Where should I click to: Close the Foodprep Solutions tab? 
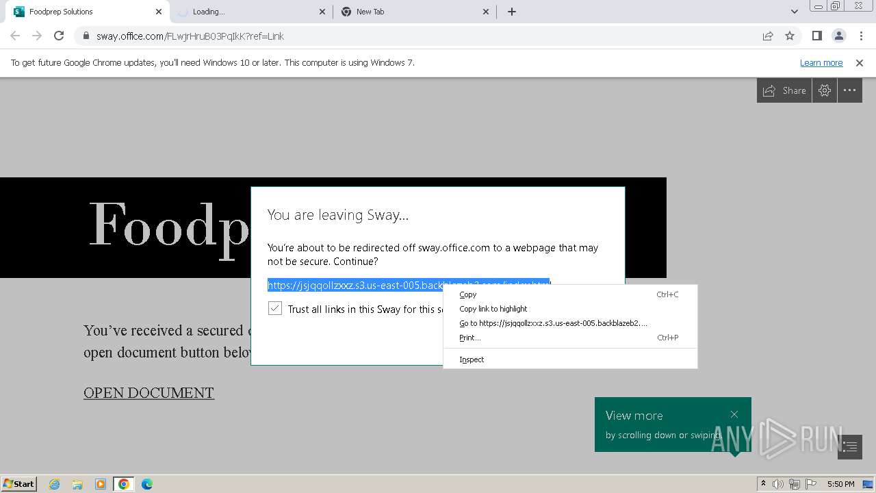(159, 12)
